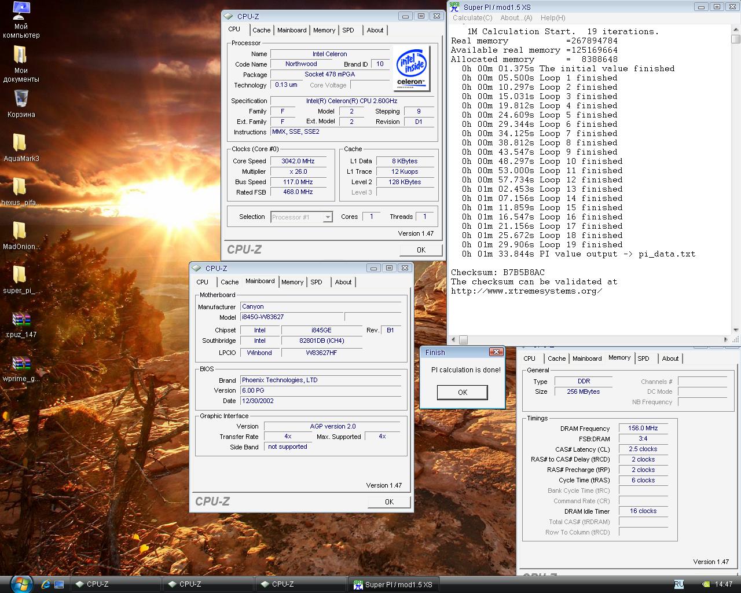This screenshot has height=593, width=741.
Task: Launch Internet Explorer from quick launch
Action: 46,584
